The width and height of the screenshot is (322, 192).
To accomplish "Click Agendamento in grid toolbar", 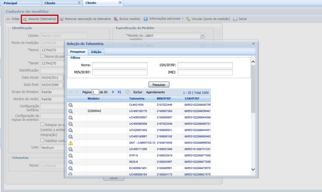I will click(155, 92).
